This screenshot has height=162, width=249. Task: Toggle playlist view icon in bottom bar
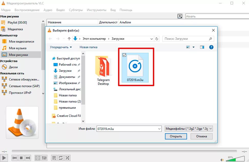tap(54, 158)
